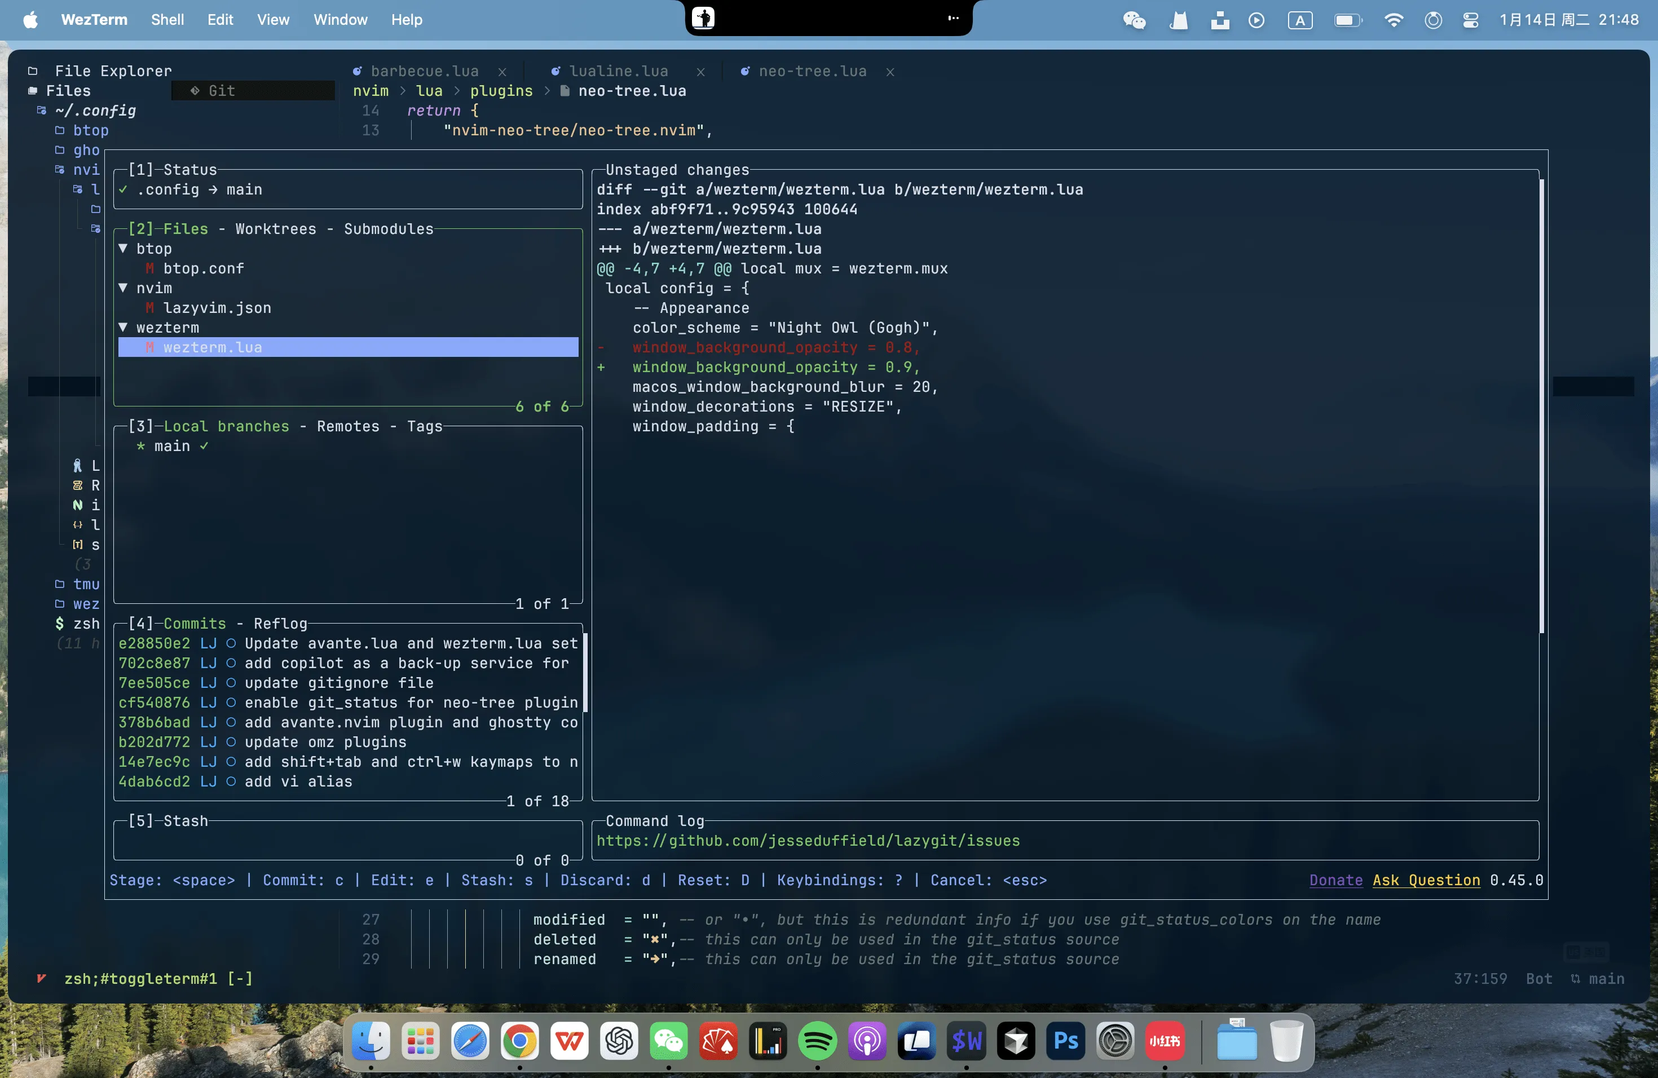Collapse the btop section in lazygit Files panel
The width and height of the screenshot is (1658, 1078).
click(x=124, y=249)
